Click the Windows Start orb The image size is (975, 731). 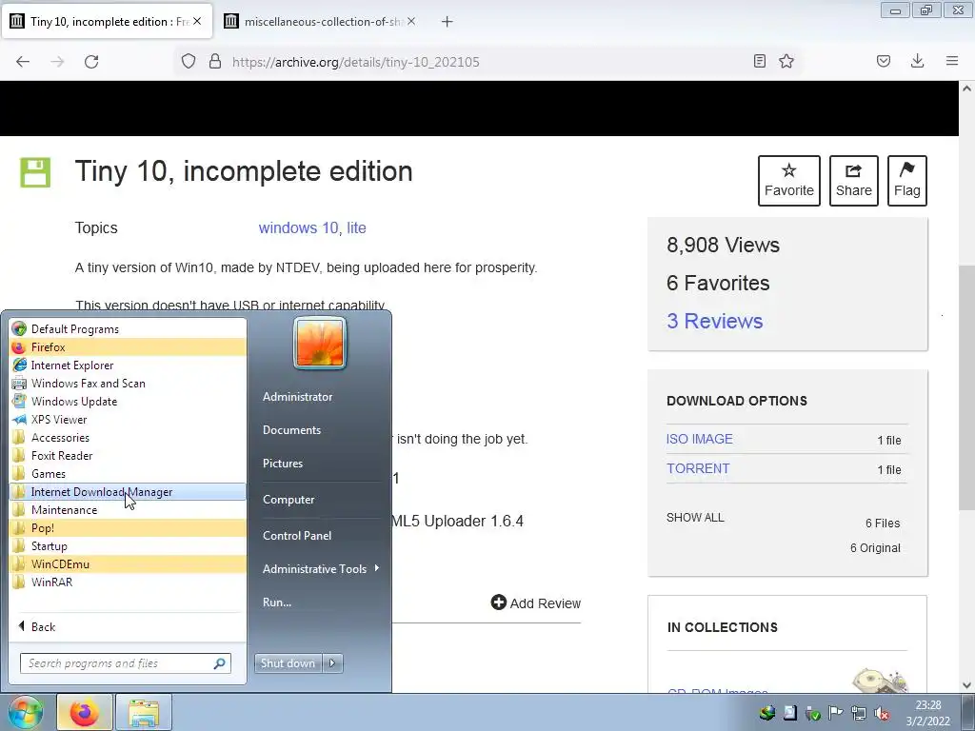(x=26, y=712)
